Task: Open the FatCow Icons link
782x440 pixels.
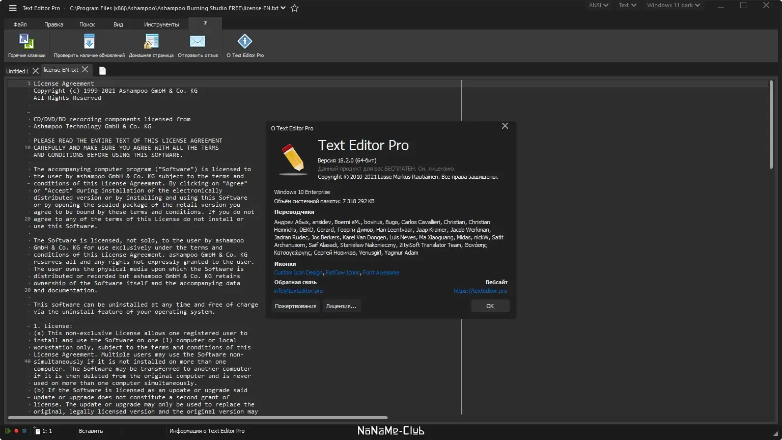Action: coord(343,272)
